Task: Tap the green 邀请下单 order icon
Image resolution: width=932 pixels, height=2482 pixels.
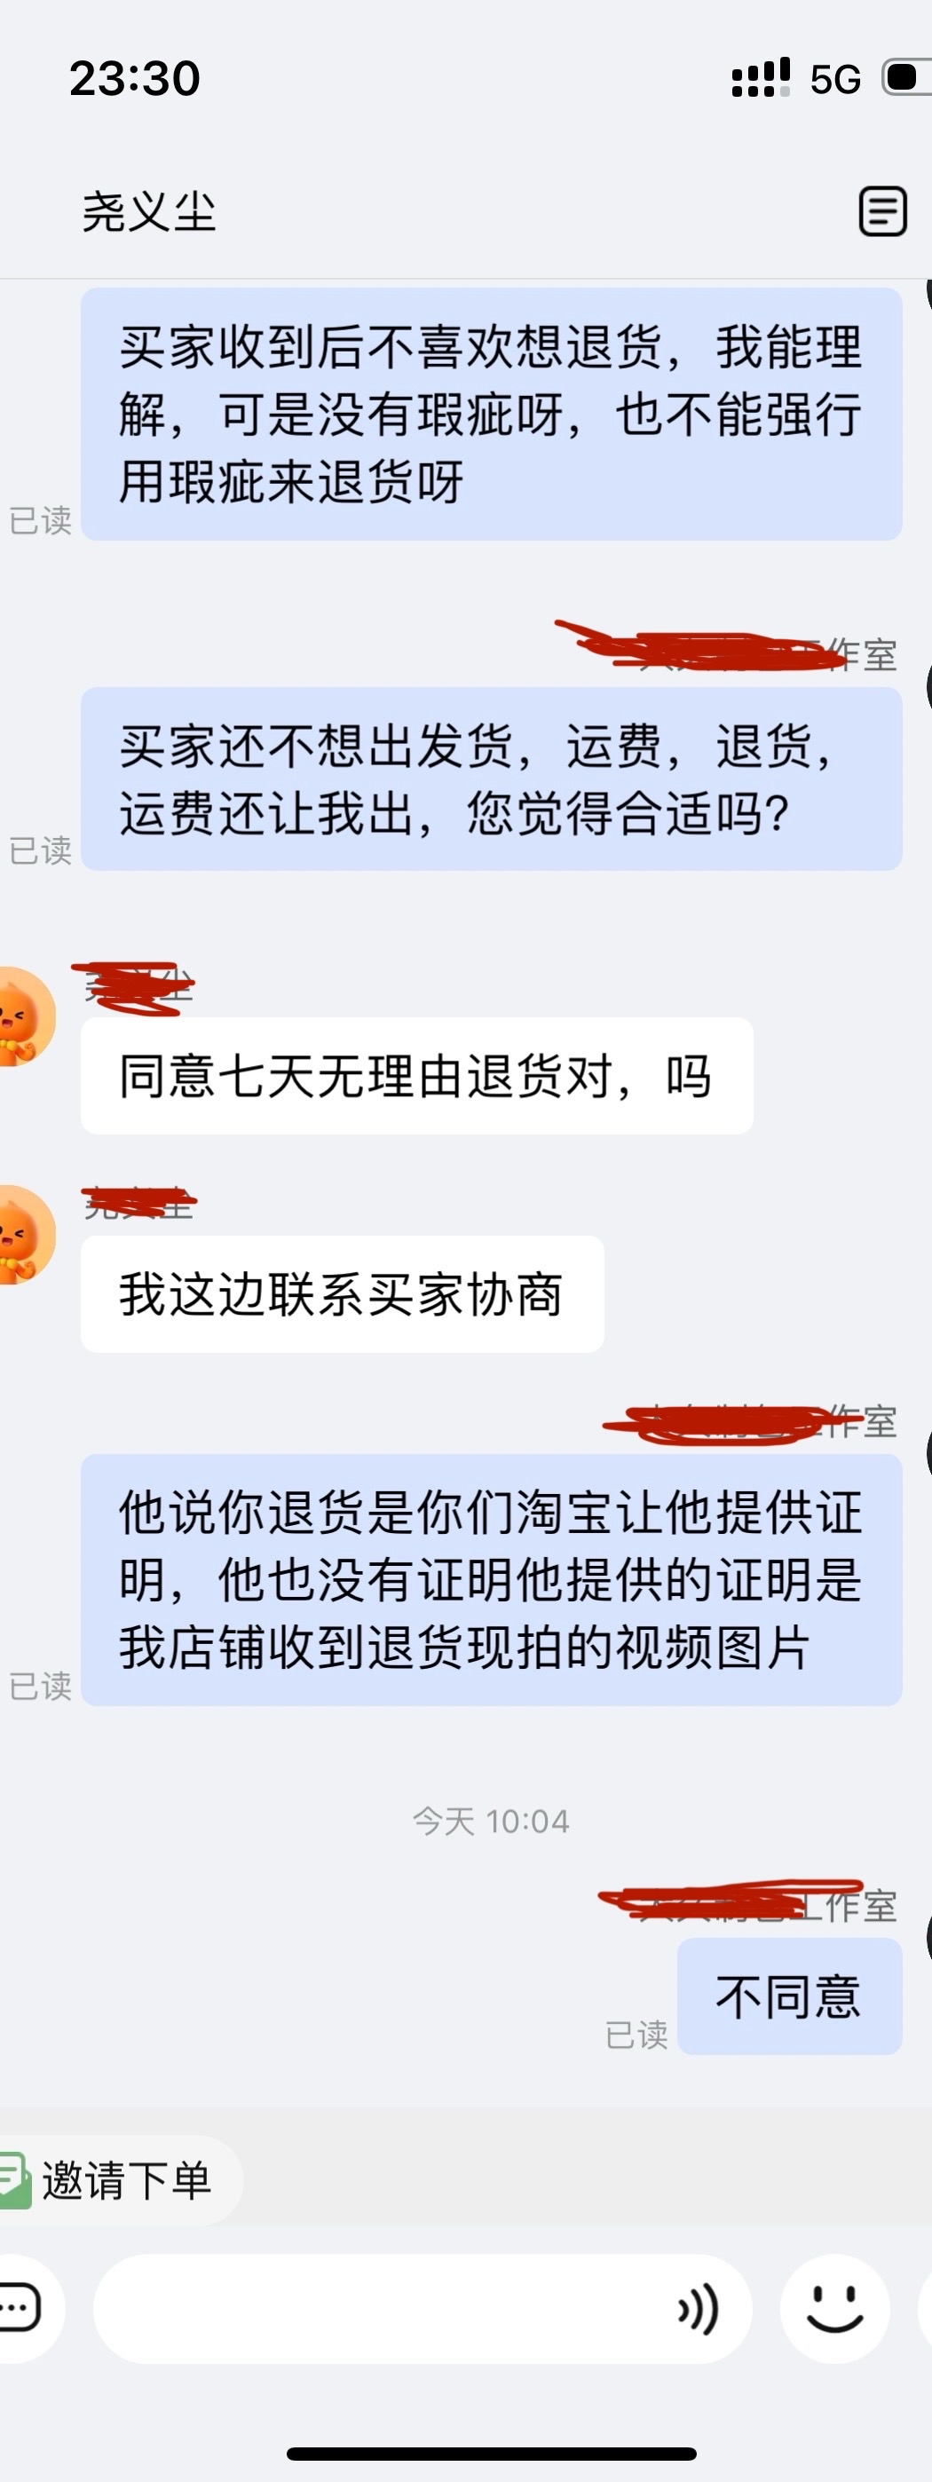Action: point(16,2179)
